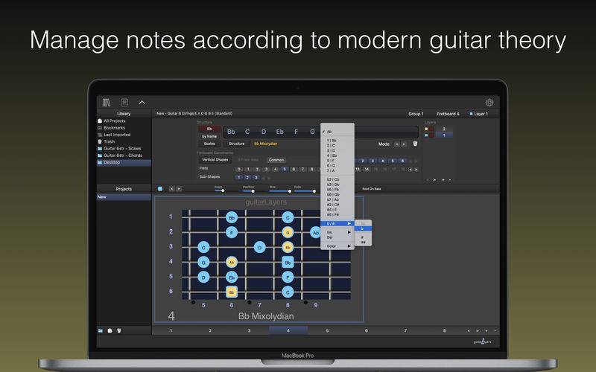Open Guitar 6str - Chords folder
The height and width of the screenshot is (372, 596).
(123, 155)
